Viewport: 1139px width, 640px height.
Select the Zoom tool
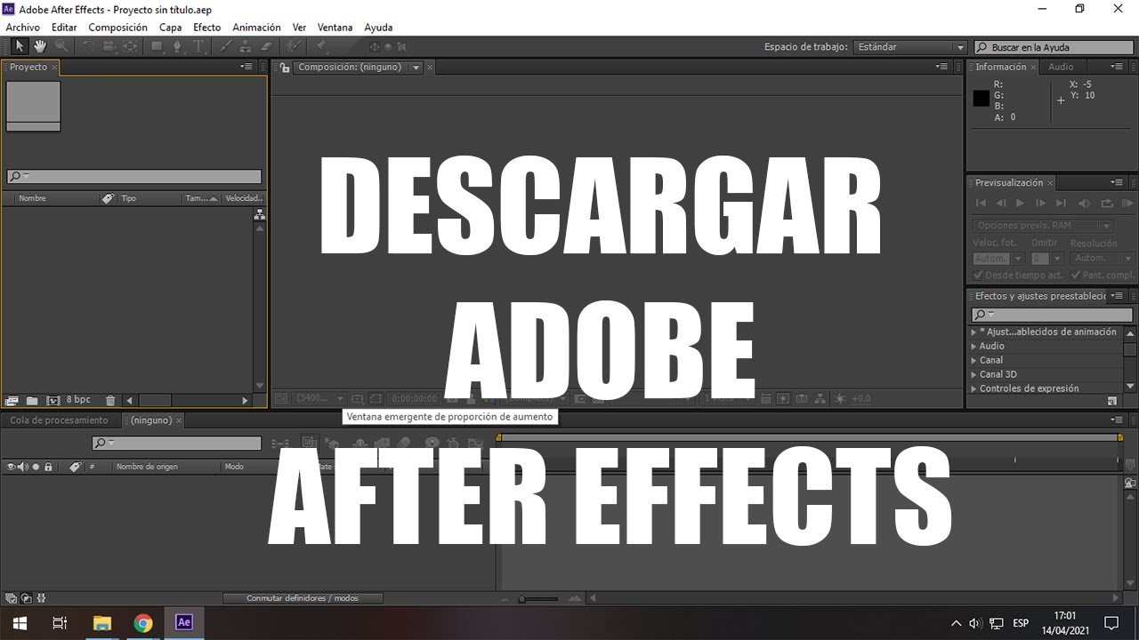[61, 46]
